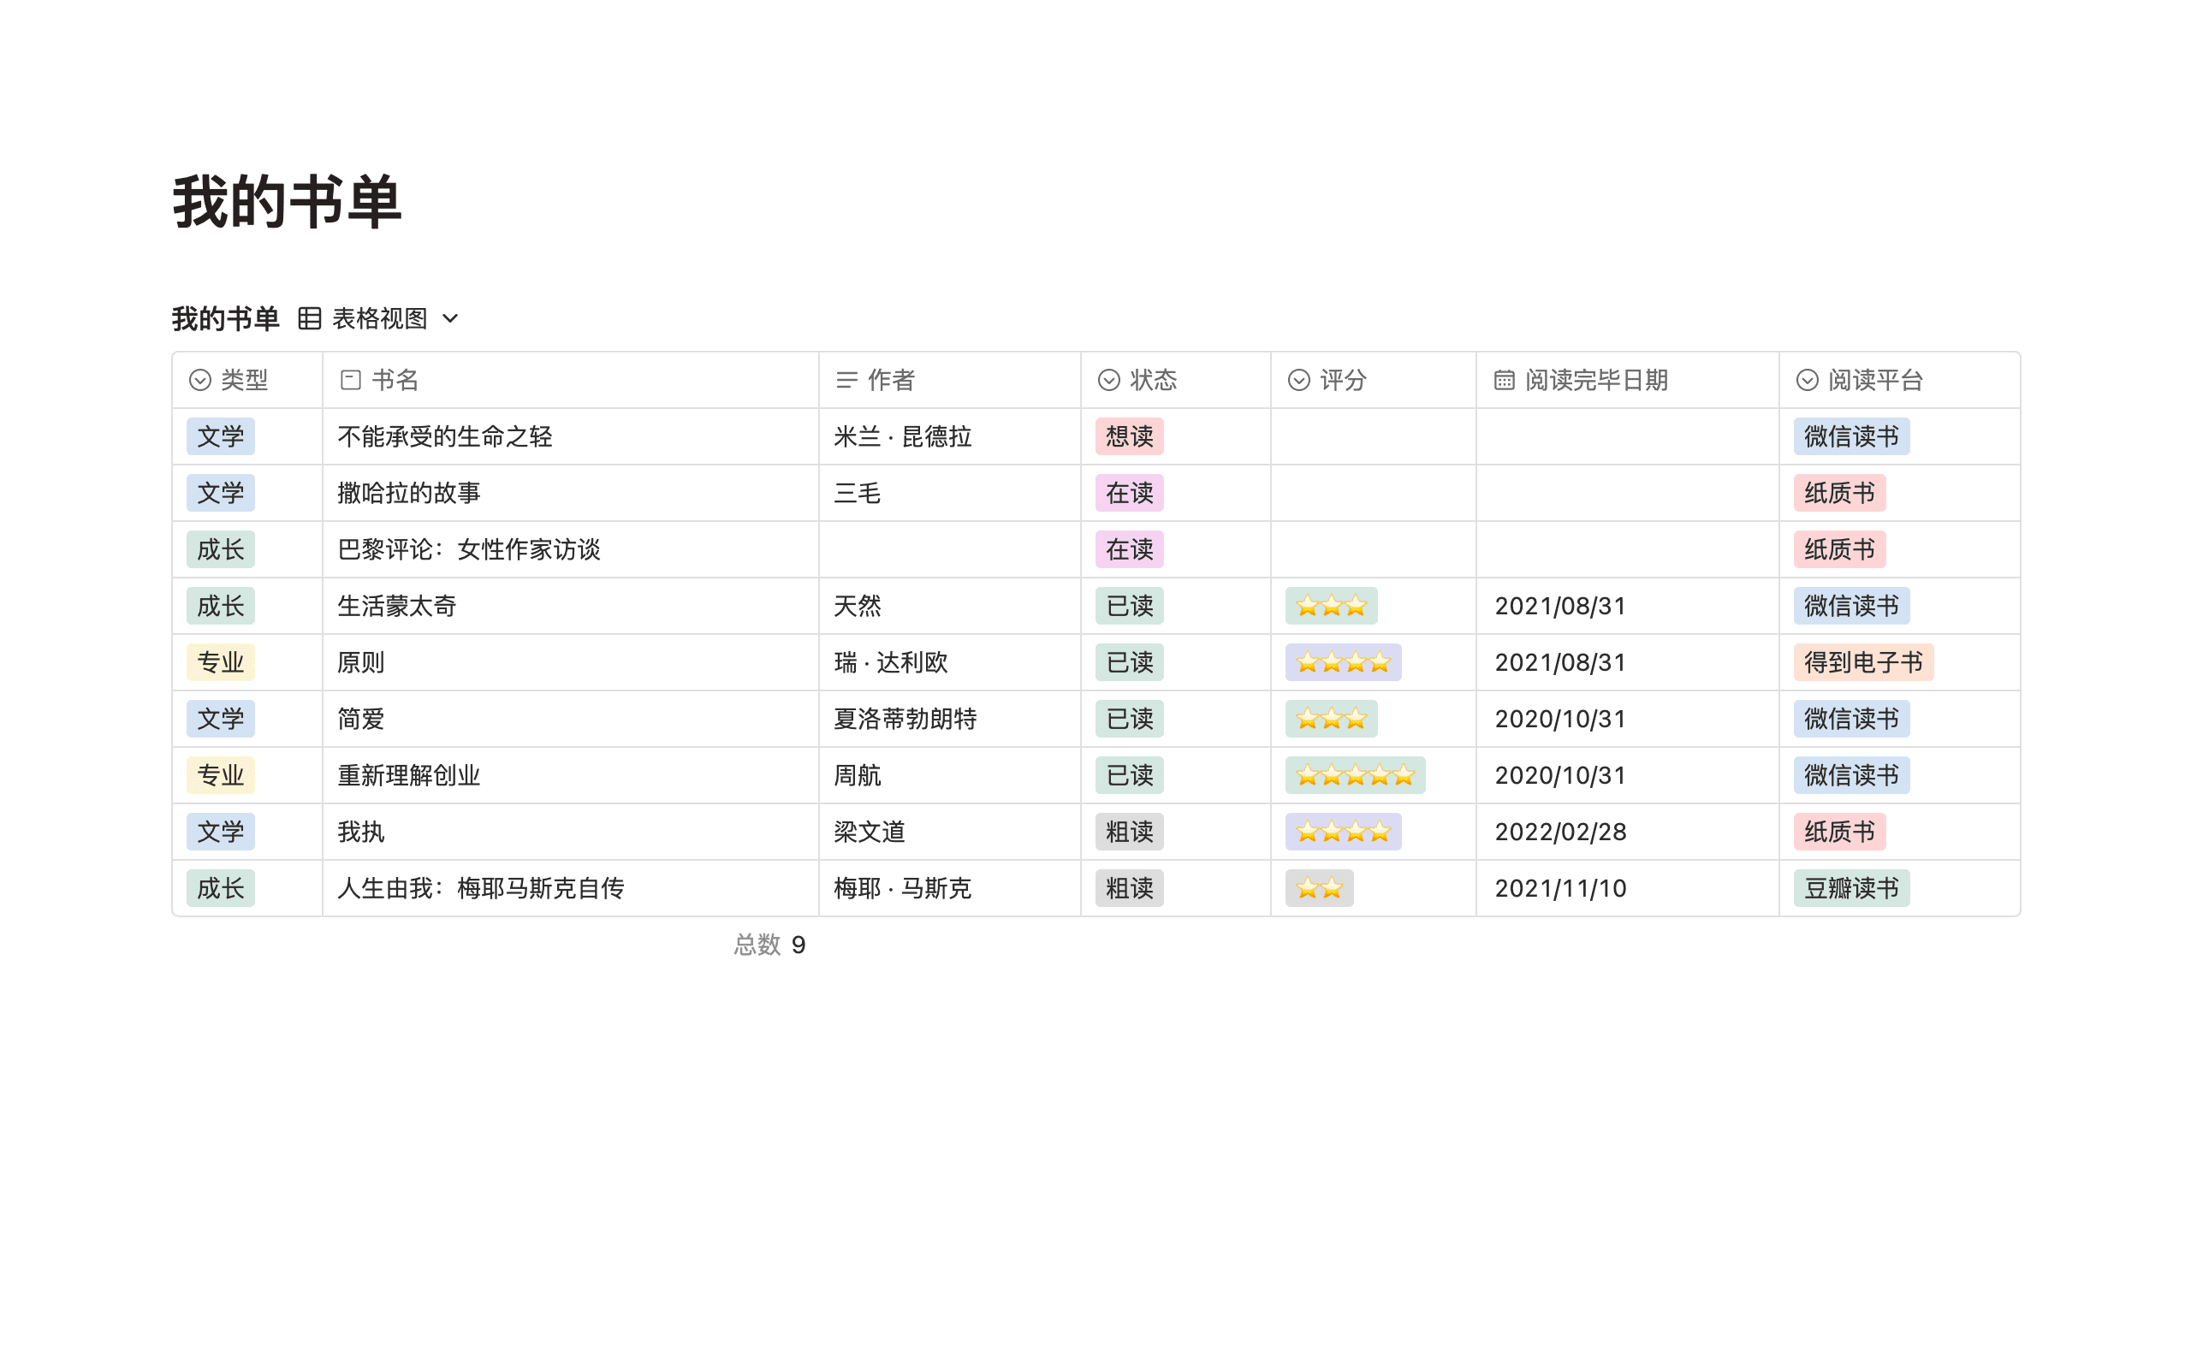Screen dimensions: 2191x1369
Task: Click the 我的书单 database title link
Action: (x=225, y=318)
